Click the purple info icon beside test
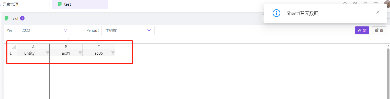Viewport: 390px width, 99px height. 22,18
